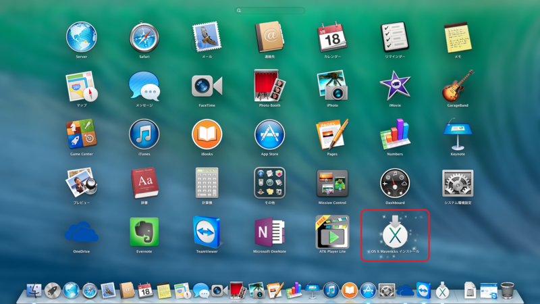Open the プレビュー (Preview) app
Image resolution: width=540 pixels, height=304 pixels.
(x=82, y=183)
